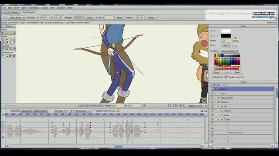The height and width of the screenshot is (156, 279).
Task: Click the icon next to Relative keyframing
Action: point(118,111)
